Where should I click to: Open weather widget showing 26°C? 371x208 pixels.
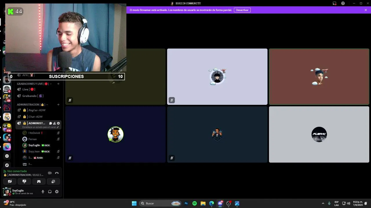pyautogui.click(x=15, y=203)
